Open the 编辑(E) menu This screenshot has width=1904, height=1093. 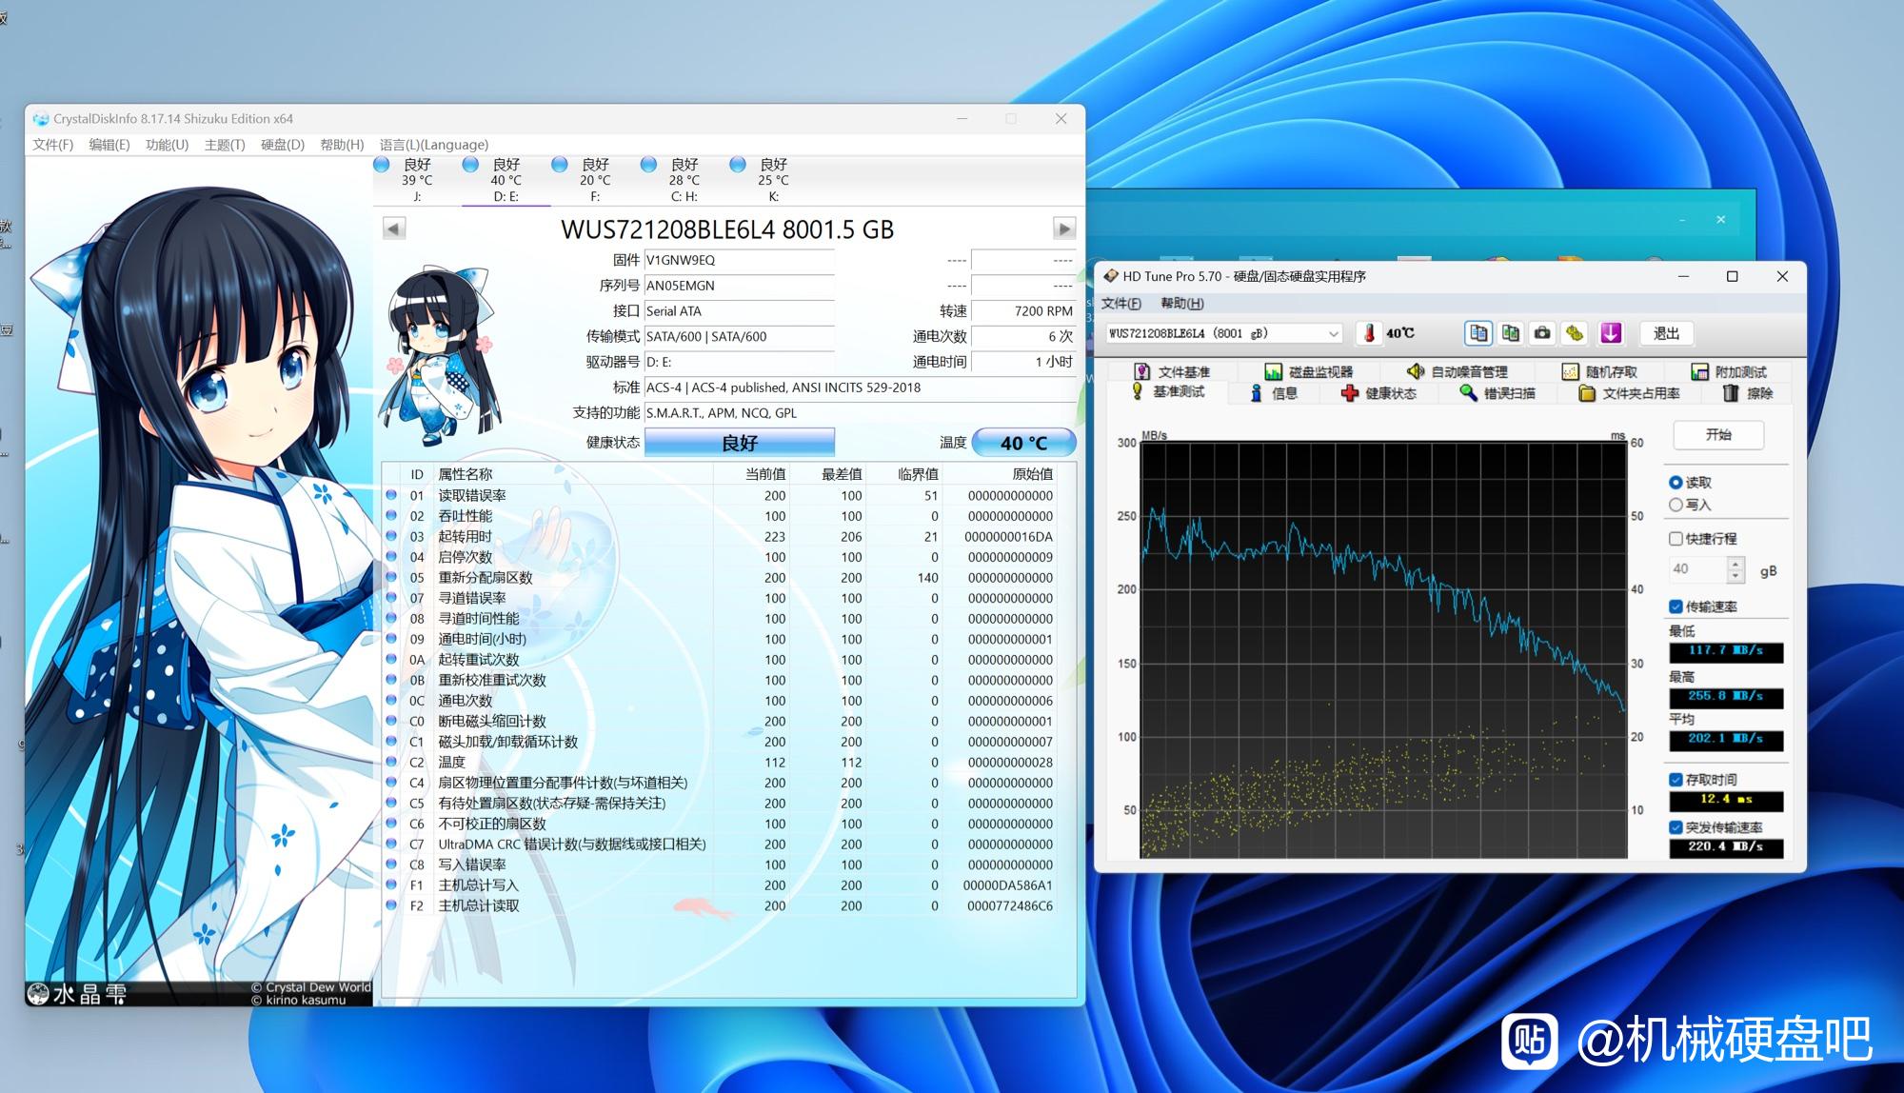[x=109, y=145]
